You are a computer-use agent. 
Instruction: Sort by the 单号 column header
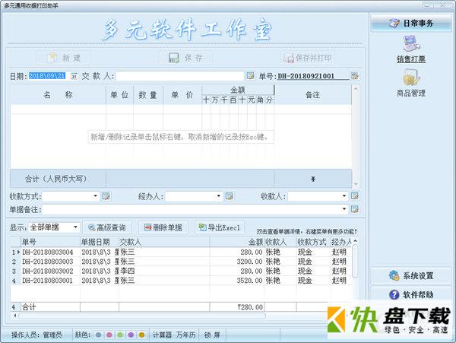point(50,242)
